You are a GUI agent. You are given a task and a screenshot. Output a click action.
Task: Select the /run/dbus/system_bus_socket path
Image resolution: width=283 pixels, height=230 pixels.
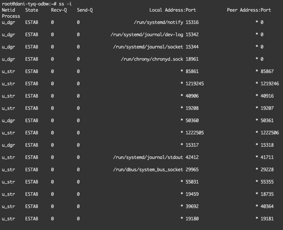pyautogui.click(x=148, y=170)
